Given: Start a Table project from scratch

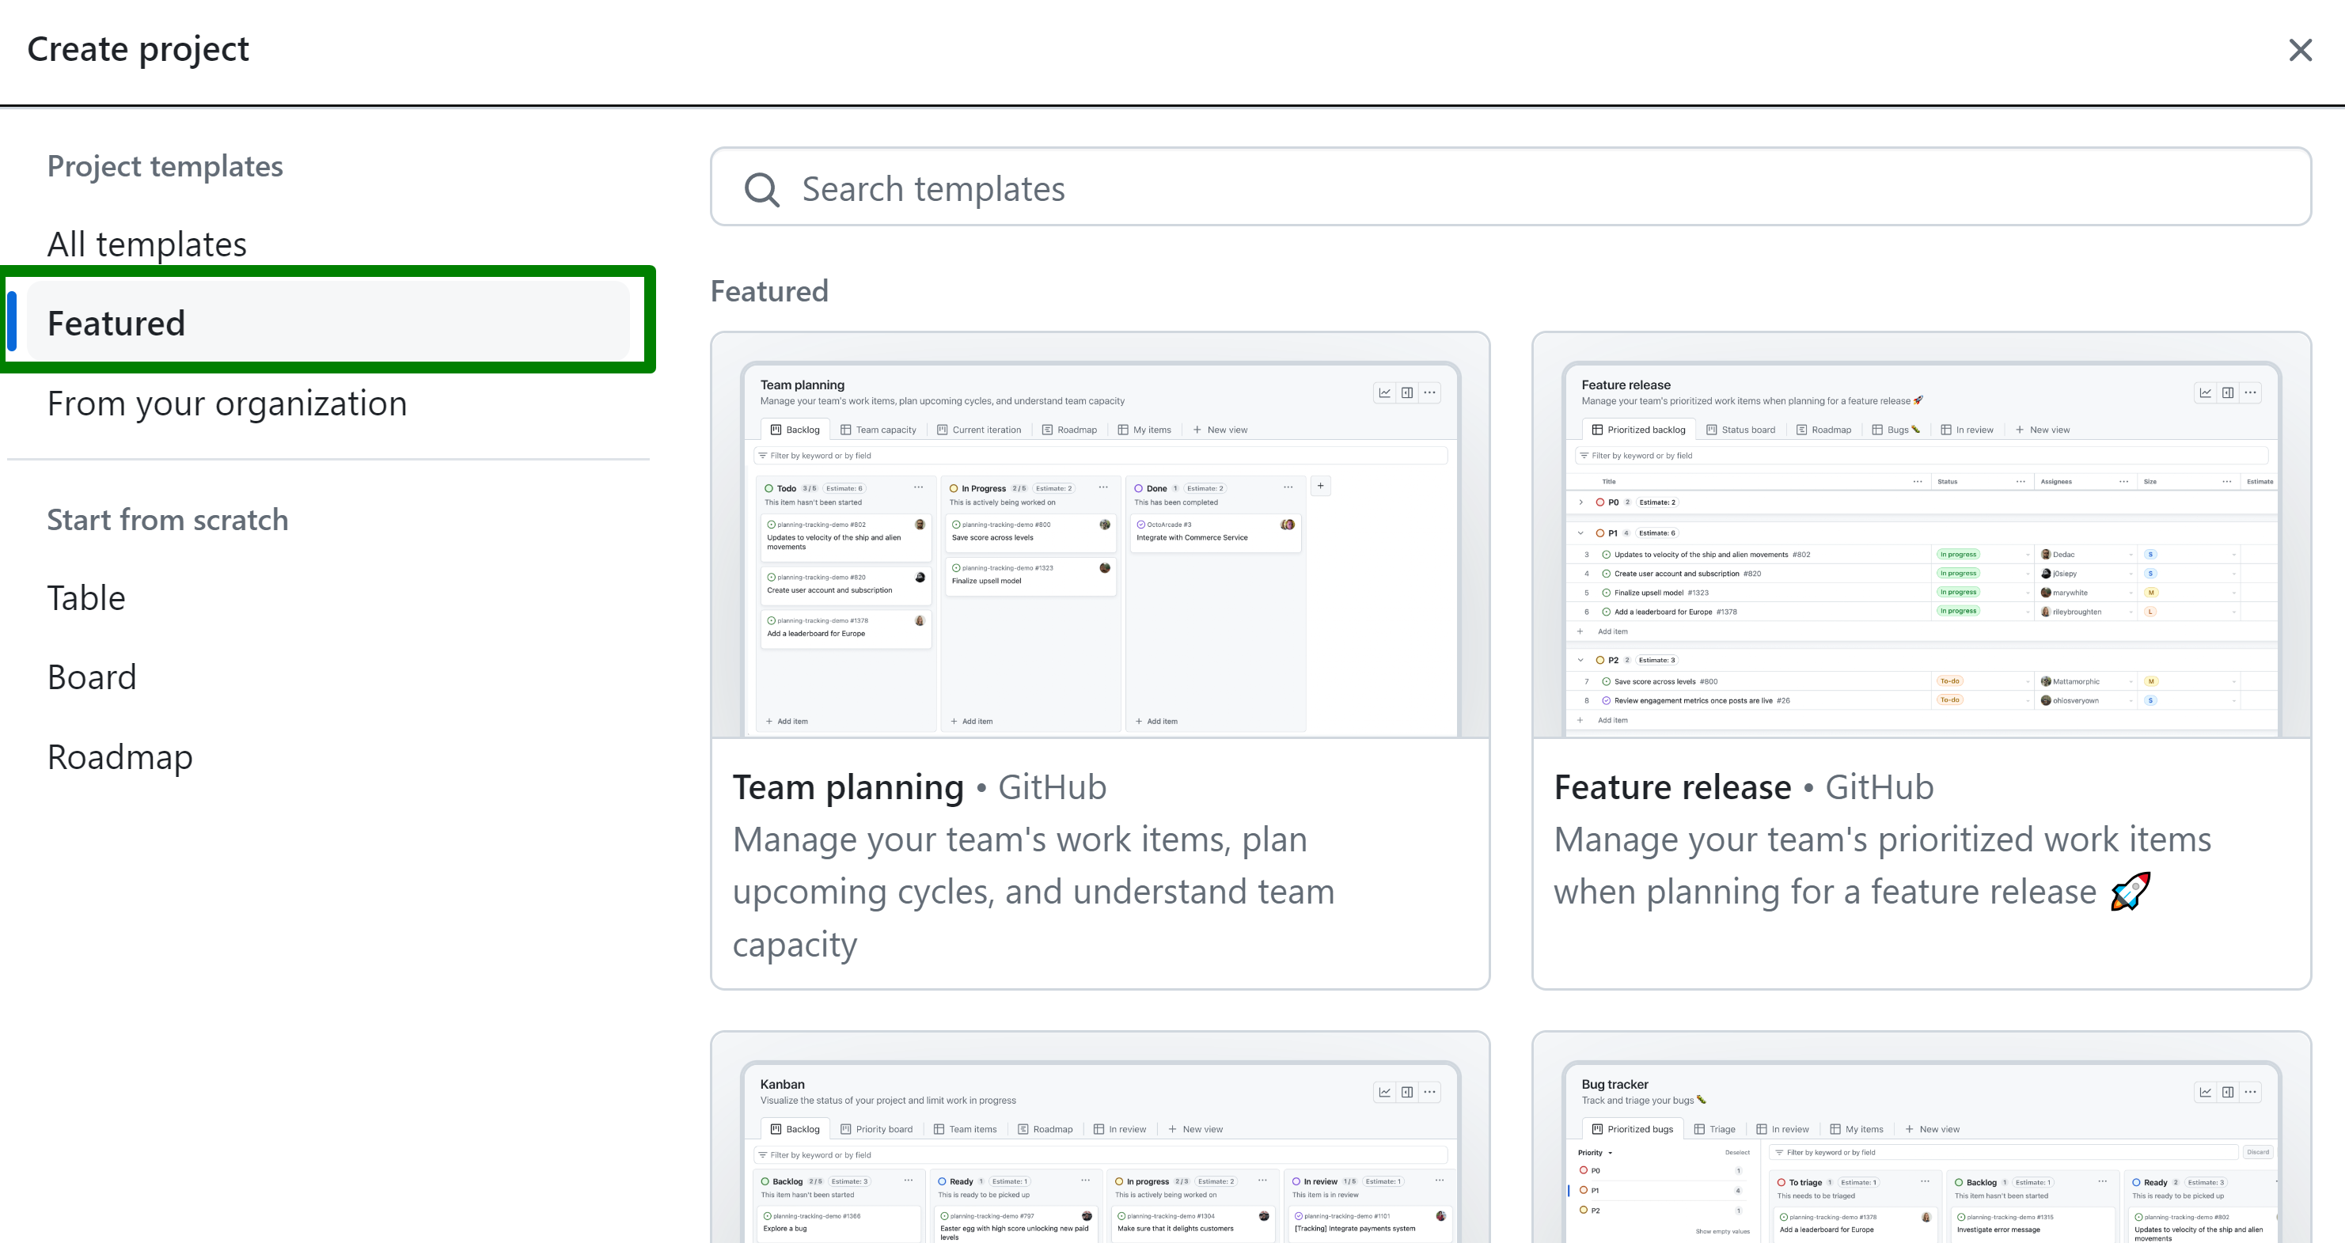Looking at the screenshot, I should pos(86,598).
